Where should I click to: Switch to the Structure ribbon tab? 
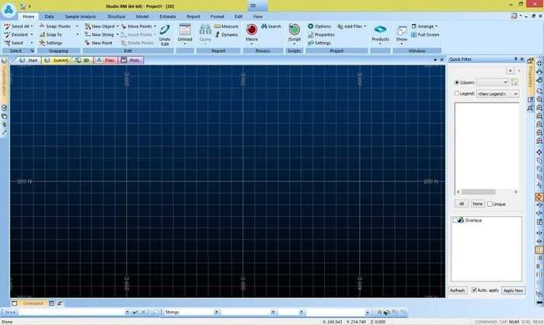[117, 16]
